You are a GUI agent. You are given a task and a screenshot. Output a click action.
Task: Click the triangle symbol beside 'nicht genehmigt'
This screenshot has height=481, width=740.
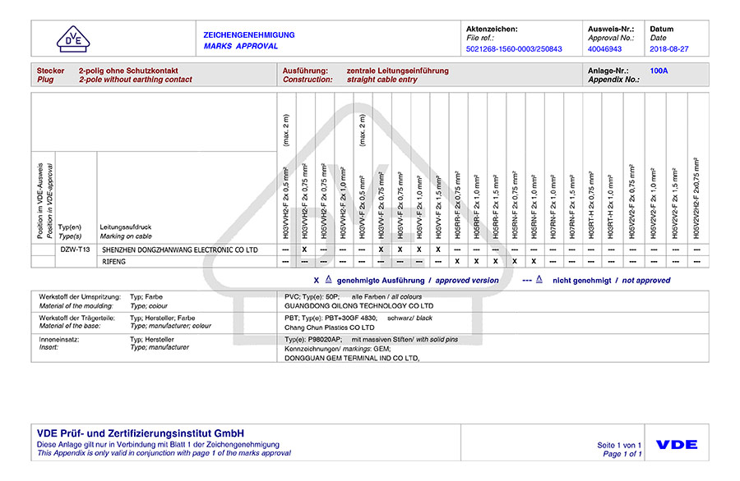point(538,279)
